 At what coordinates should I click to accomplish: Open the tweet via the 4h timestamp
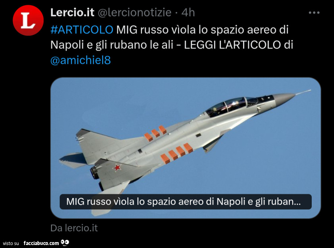pyautogui.click(x=188, y=13)
